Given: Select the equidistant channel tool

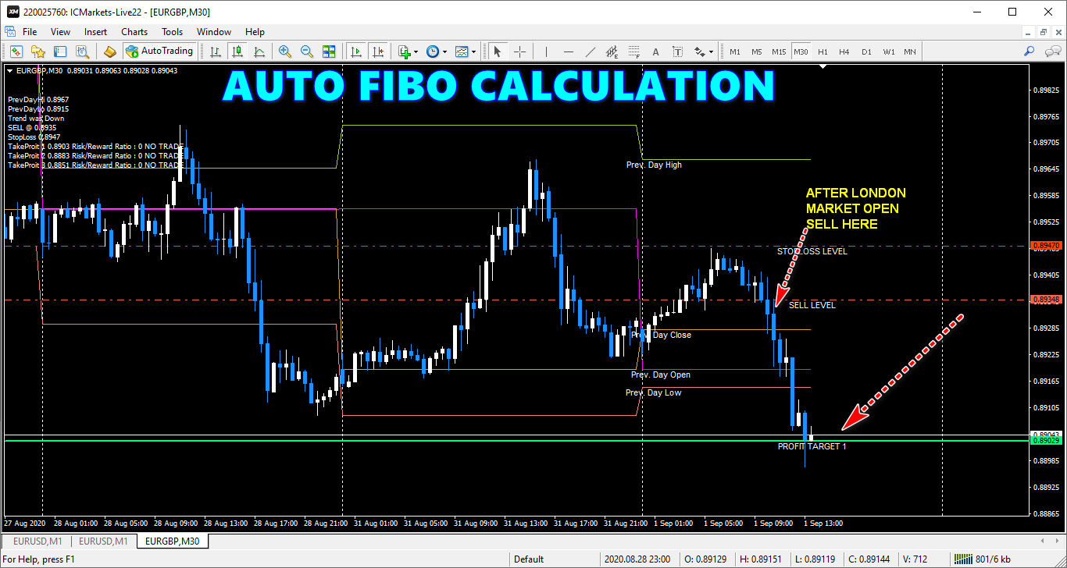Looking at the screenshot, I should (x=612, y=51).
